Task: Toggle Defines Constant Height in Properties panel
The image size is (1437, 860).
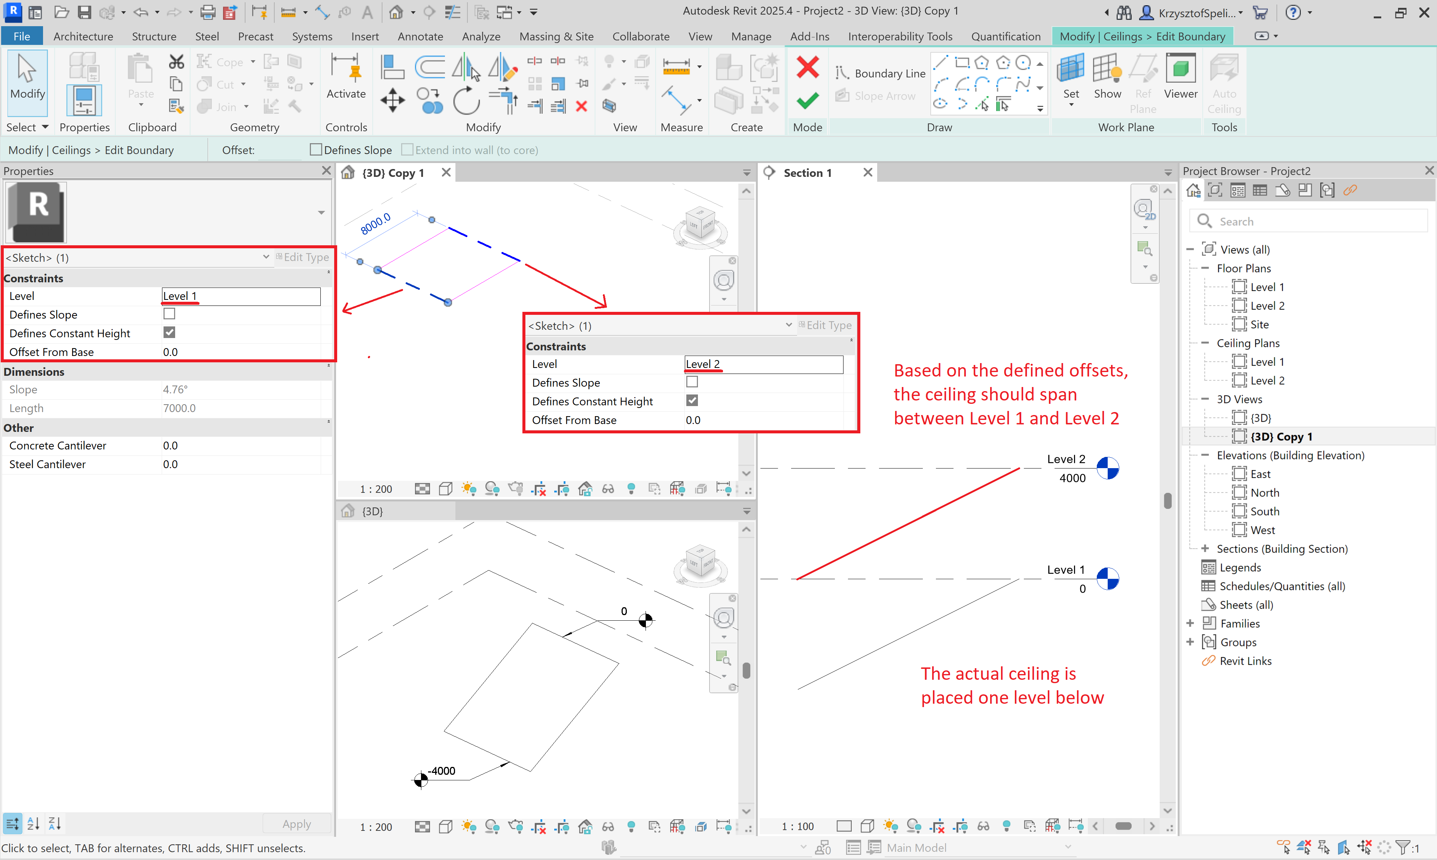Action: click(169, 333)
